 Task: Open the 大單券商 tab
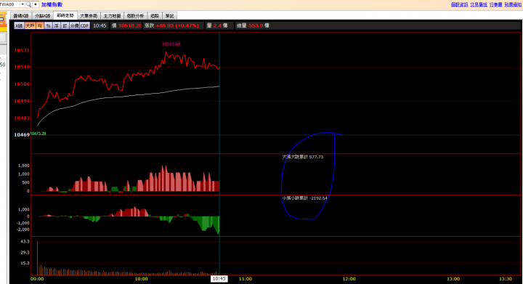tap(89, 16)
